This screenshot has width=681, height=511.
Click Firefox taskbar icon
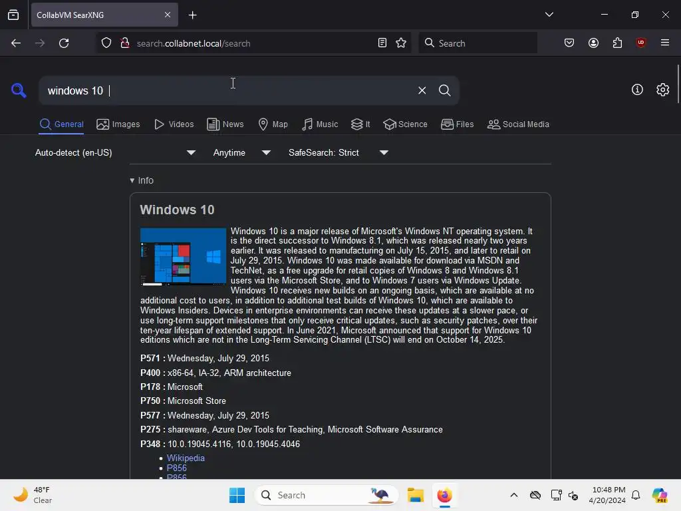point(444,495)
